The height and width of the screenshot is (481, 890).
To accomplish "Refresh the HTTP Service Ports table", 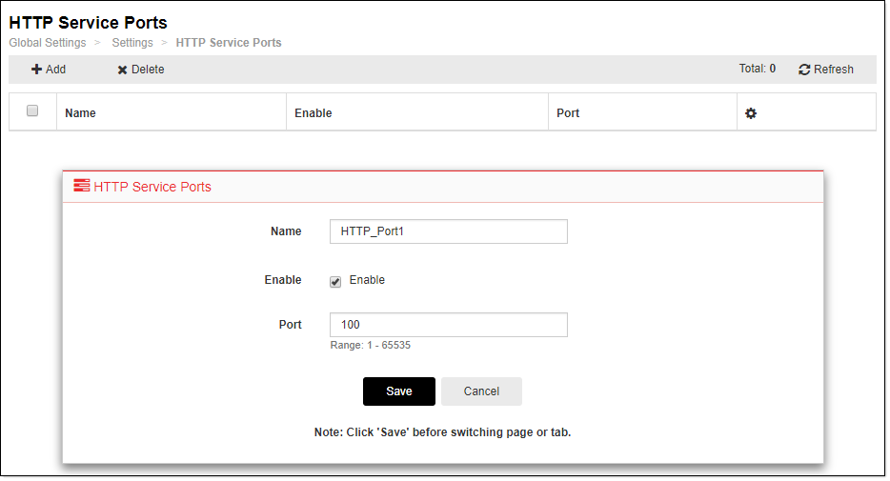I will point(826,70).
